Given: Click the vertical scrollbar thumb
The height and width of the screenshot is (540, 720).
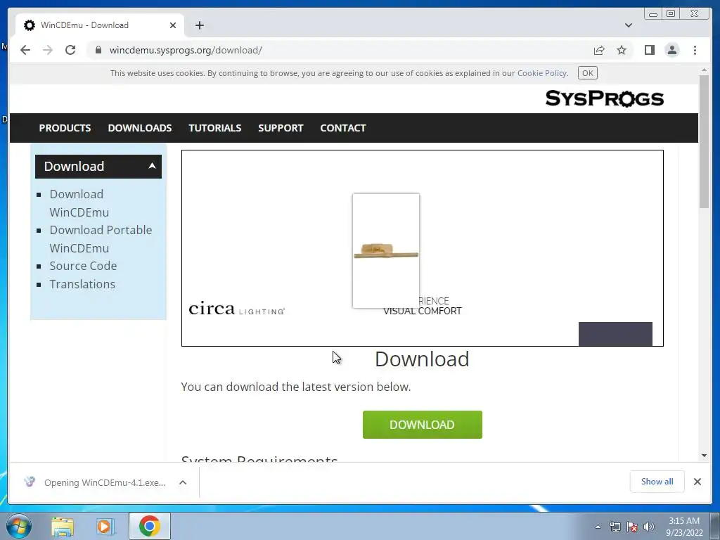Looking at the screenshot, I should [704, 141].
